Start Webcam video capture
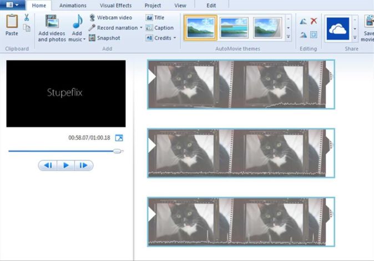The image size is (374, 261). 110,18
